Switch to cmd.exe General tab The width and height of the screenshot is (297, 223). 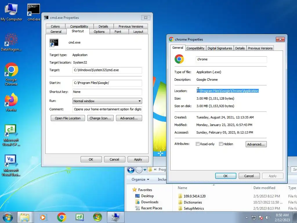[56, 32]
